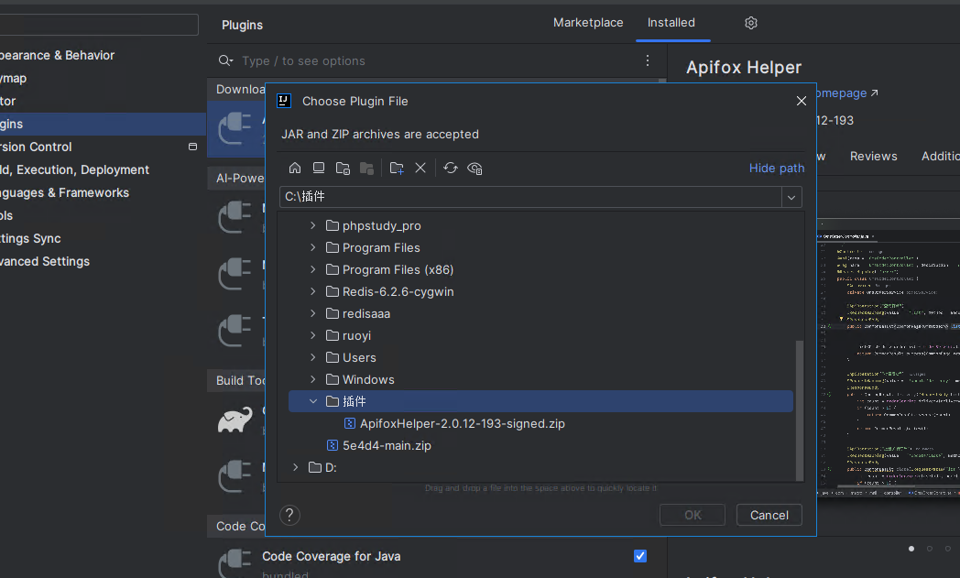960x578 pixels.
Task: Expand the ruoyi folder
Action: click(313, 335)
